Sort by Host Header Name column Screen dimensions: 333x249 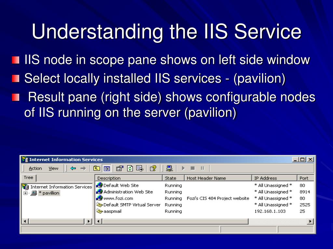[x=218, y=178]
